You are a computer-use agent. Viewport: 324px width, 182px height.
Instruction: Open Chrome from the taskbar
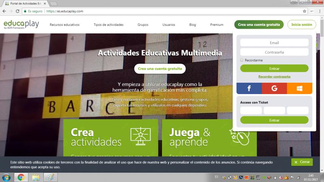tap(21, 178)
